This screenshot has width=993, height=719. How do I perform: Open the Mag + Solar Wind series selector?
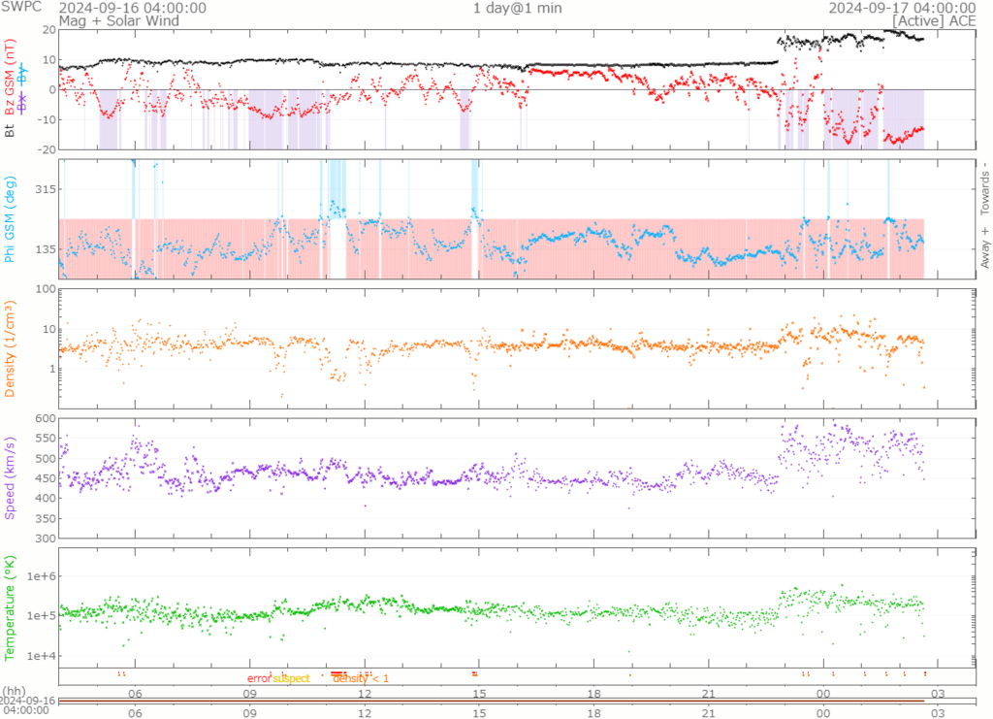(x=106, y=19)
